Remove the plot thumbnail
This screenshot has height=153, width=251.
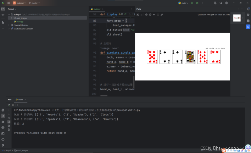[242, 18]
